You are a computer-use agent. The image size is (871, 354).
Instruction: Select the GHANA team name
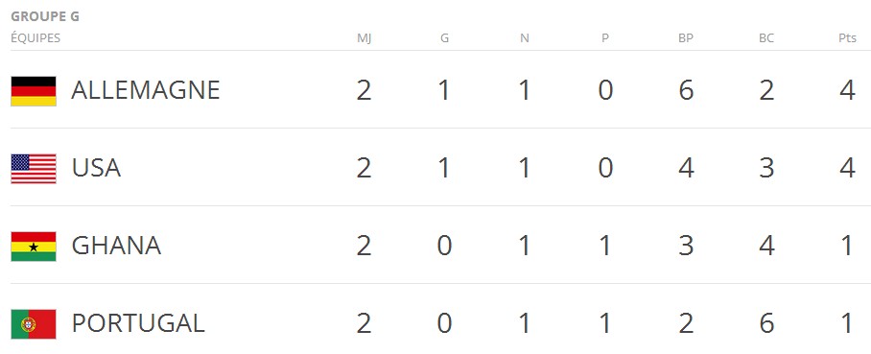(116, 246)
